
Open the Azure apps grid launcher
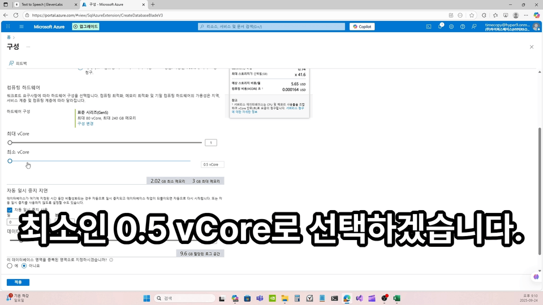pyautogui.click(x=8, y=27)
